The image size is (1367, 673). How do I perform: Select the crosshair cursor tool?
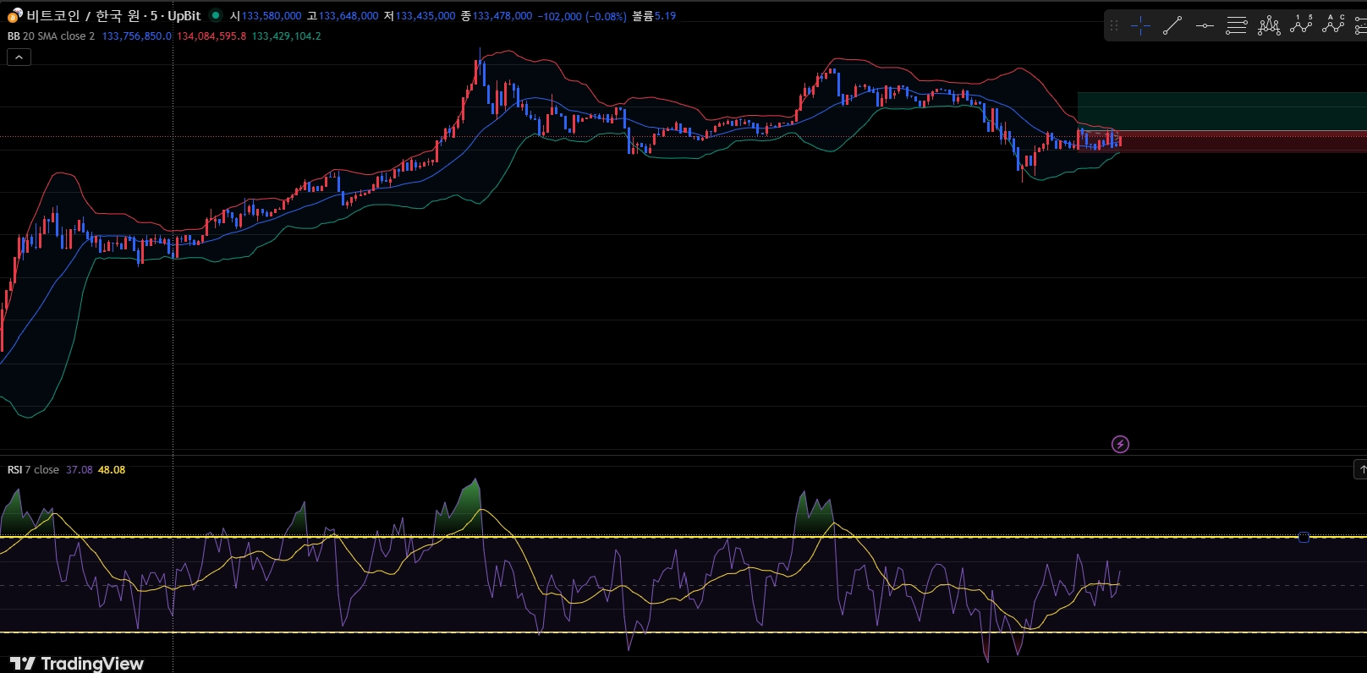tap(1140, 26)
